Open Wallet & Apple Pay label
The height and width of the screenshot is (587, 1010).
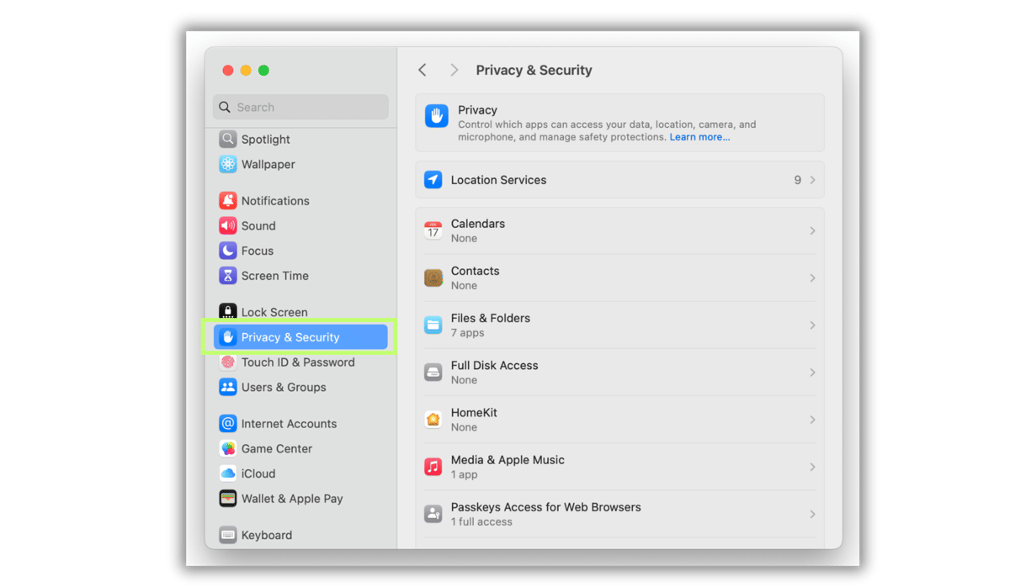[292, 499]
